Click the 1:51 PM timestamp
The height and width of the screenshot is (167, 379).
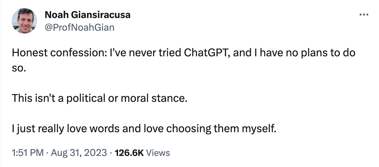click(28, 153)
